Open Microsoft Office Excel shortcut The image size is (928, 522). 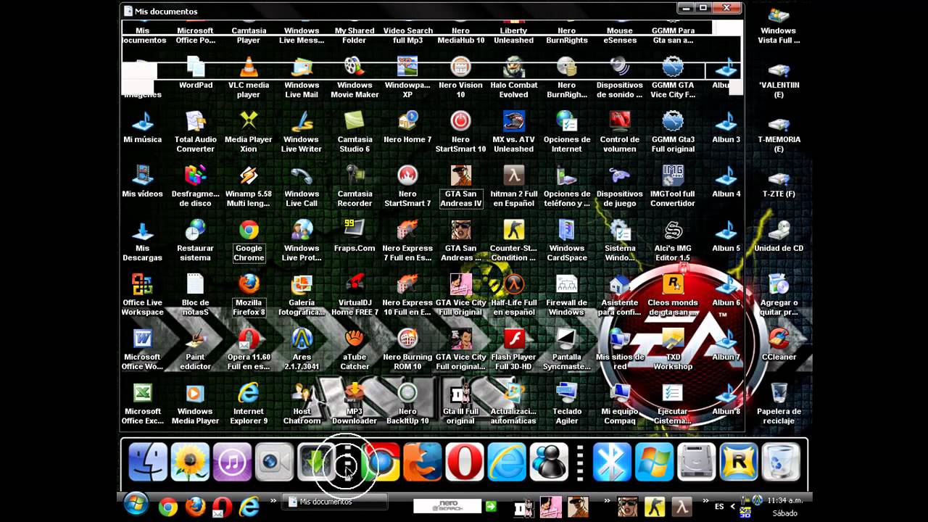click(x=142, y=405)
